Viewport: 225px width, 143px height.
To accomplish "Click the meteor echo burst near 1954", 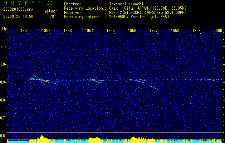I will point(95,80).
